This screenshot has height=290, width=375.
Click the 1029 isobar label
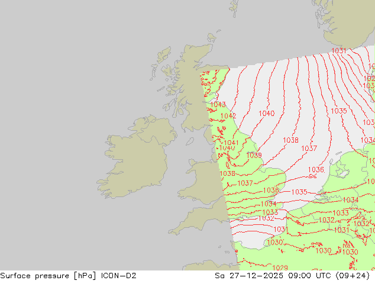tap(280, 268)
